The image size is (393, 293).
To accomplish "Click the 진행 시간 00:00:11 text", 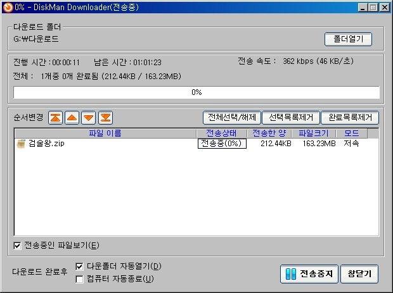I will pos(46,62).
